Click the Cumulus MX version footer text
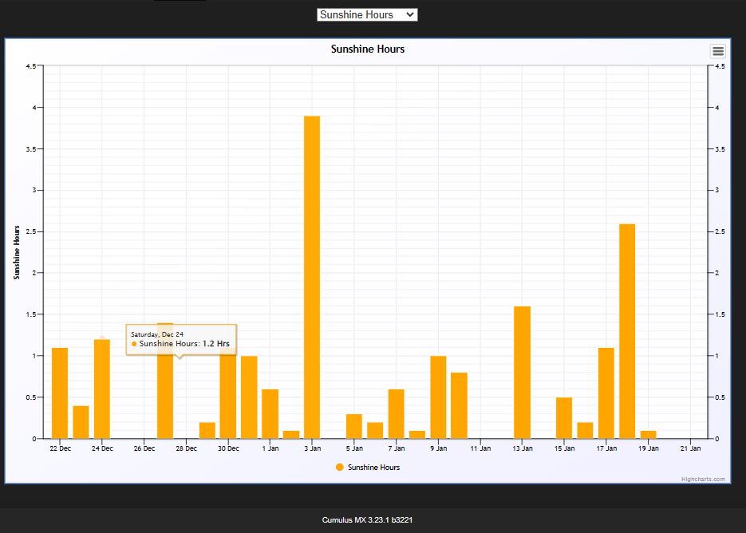The height and width of the screenshot is (533, 746). coord(368,520)
